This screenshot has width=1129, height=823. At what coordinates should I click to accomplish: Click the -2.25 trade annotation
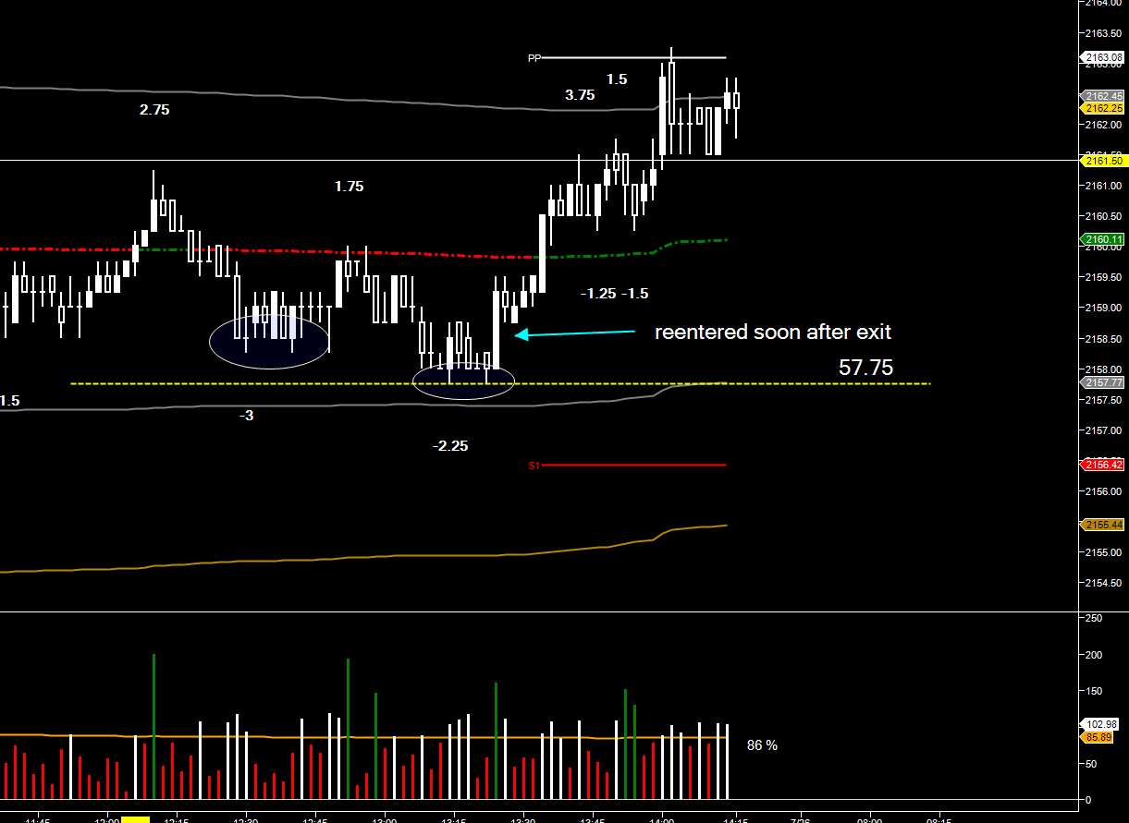[450, 446]
